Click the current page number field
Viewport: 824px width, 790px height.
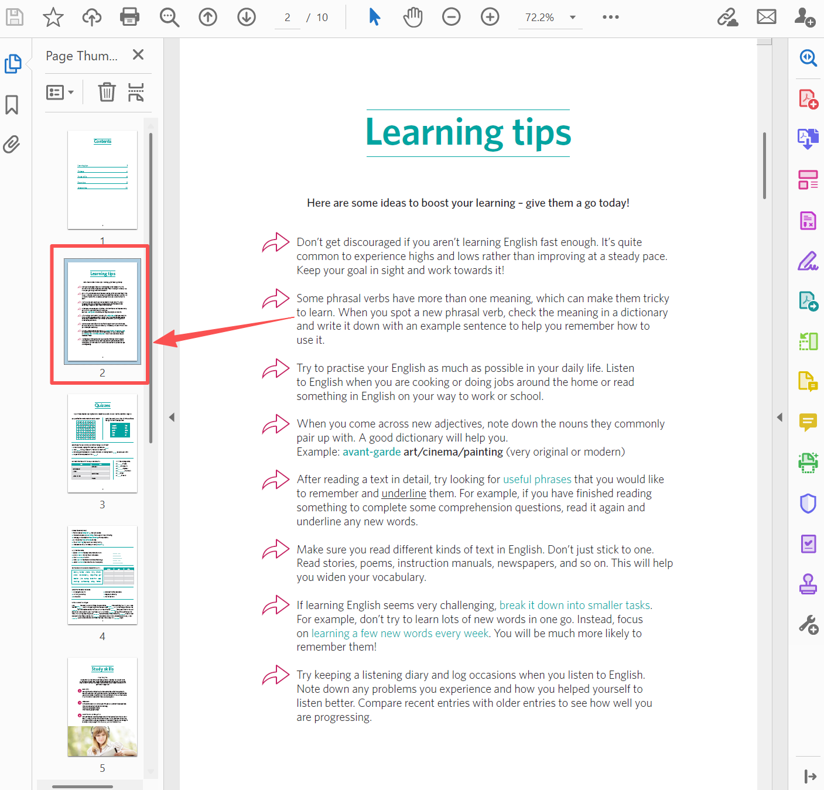[x=288, y=18]
